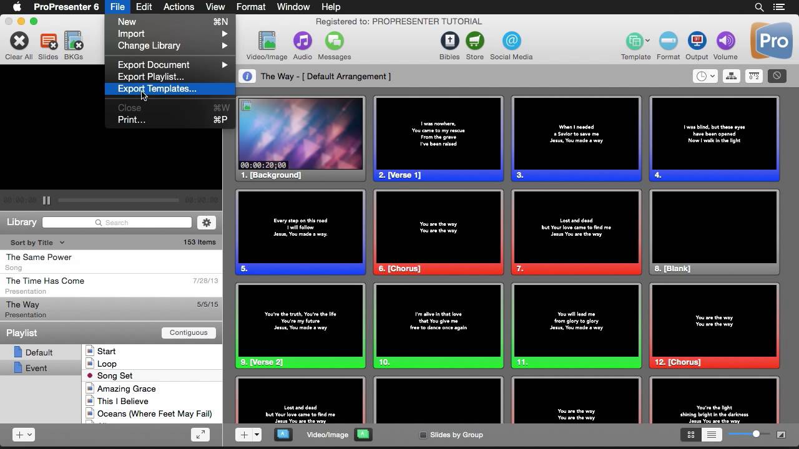Open the Actions menu
This screenshot has height=449, width=799.
click(179, 7)
